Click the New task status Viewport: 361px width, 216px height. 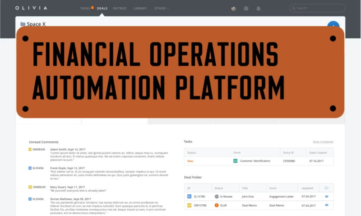tap(190, 161)
